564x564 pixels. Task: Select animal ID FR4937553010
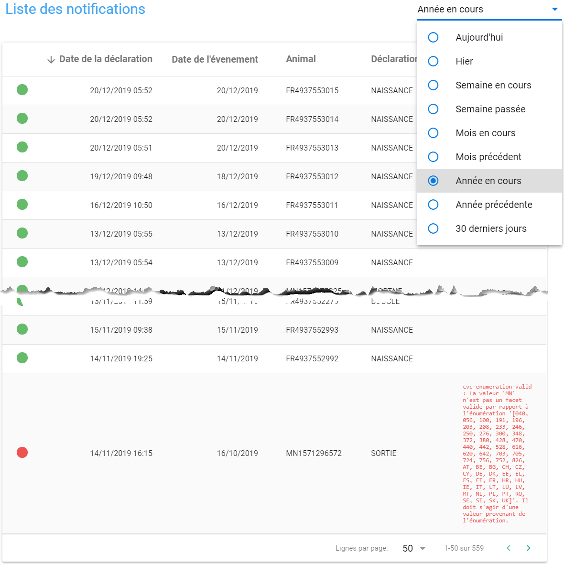coord(312,234)
